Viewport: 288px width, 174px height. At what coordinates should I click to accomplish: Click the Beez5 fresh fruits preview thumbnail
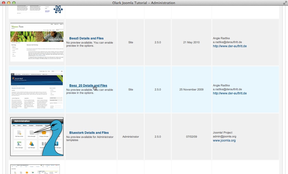pos(37,42)
